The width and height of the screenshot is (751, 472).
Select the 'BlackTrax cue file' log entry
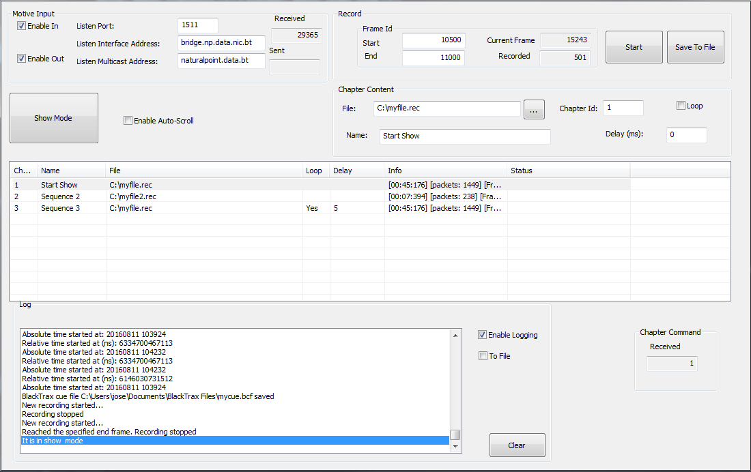pyautogui.click(x=147, y=396)
